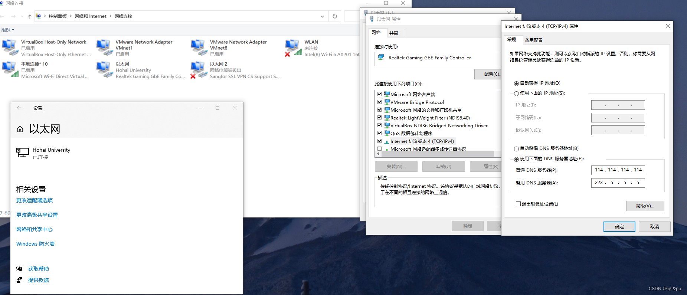This screenshot has width=687, height=295.
Task: Check Microsoft 网络适配器多路传送器协议 checkbox
Action: tap(380, 149)
